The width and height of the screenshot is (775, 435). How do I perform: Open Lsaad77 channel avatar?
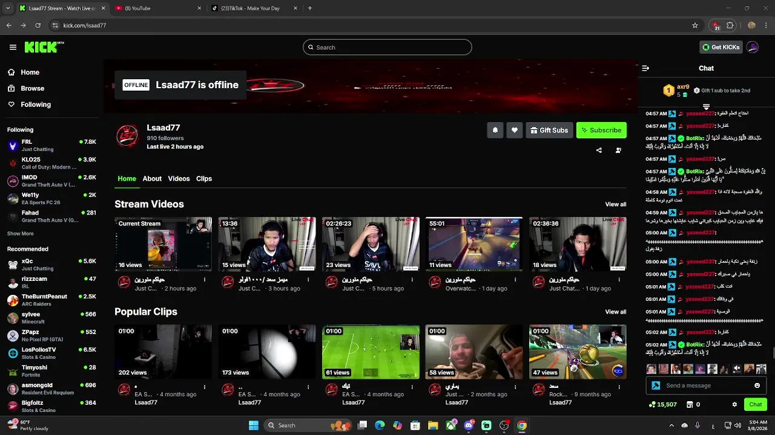tap(127, 137)
